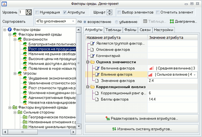Open the Связи tab
This screenshot has height=137, width=202.
pyautogui.click(x=145, y=30)
